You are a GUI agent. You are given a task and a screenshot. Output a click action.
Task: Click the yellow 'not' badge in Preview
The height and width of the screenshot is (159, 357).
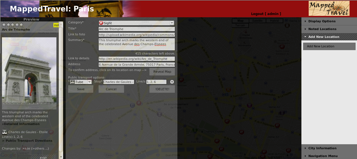pyautogui.click(x=56, y=25)
